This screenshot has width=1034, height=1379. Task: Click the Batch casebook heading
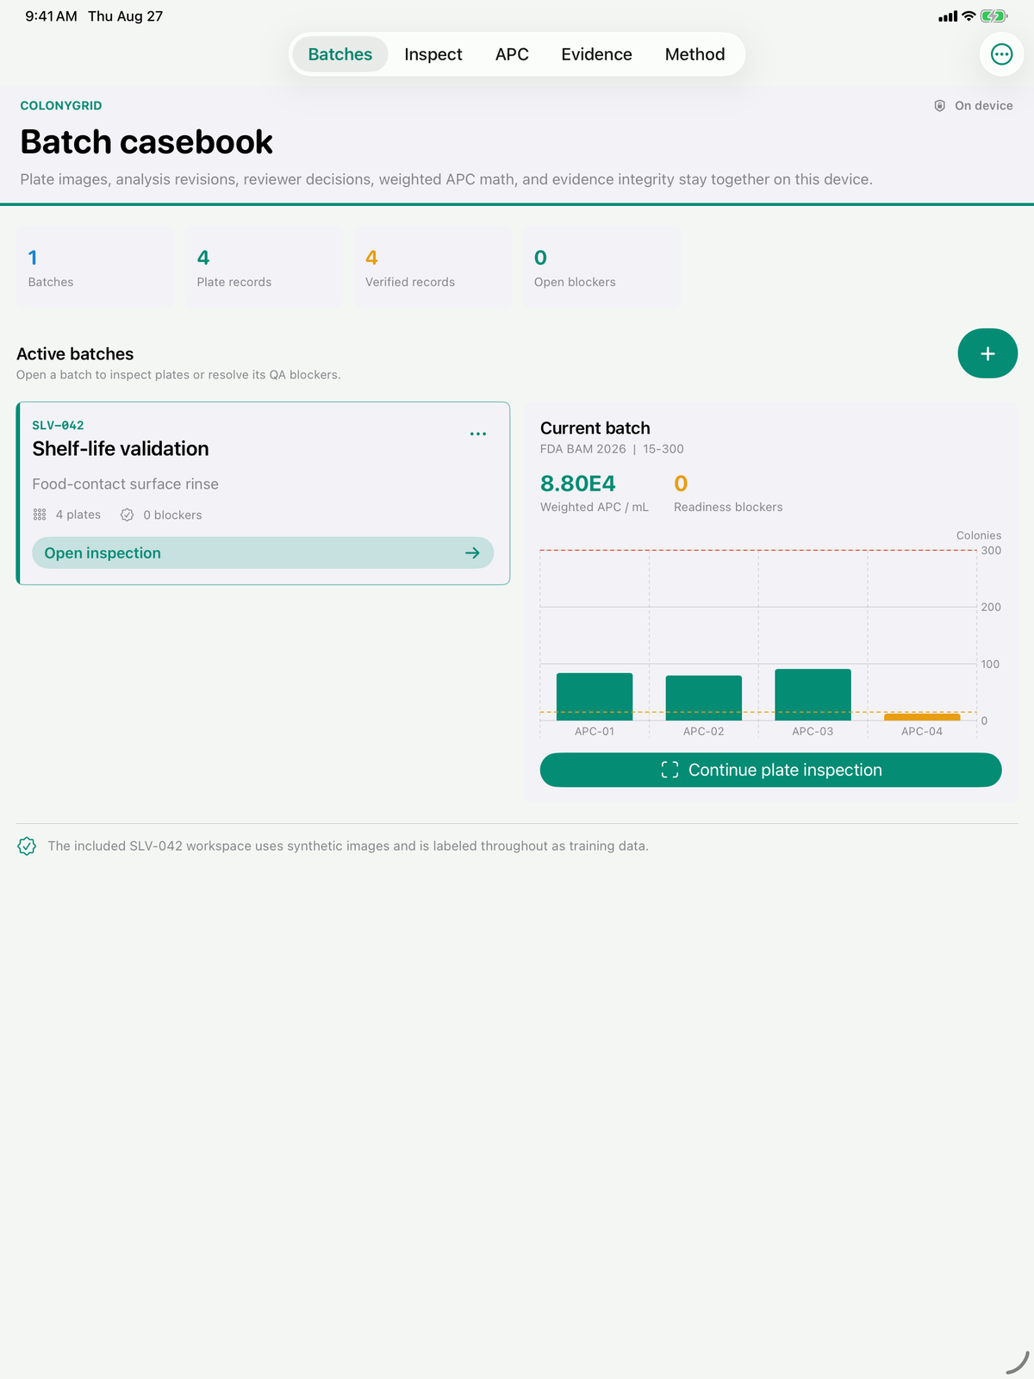[146, 142]
